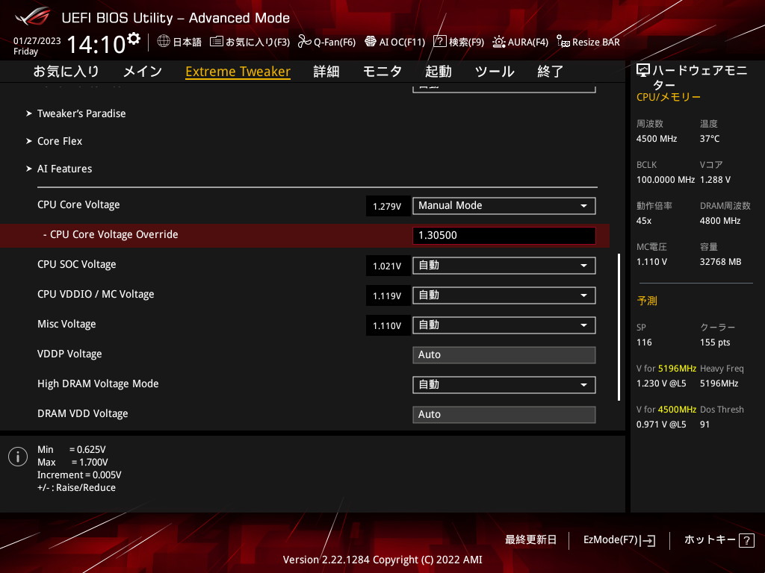Image resolution: width=765 pixels, height=573 pixels.
Task: Click the settings gear icon beside the clock
Action: pyautogui.click(x=134, y=39)
